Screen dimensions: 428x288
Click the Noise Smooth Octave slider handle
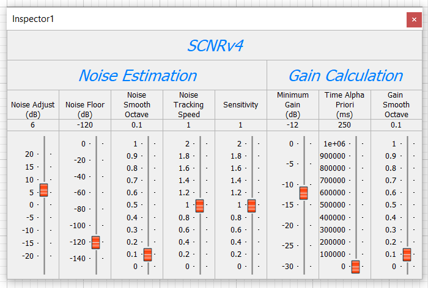[147, 254]
